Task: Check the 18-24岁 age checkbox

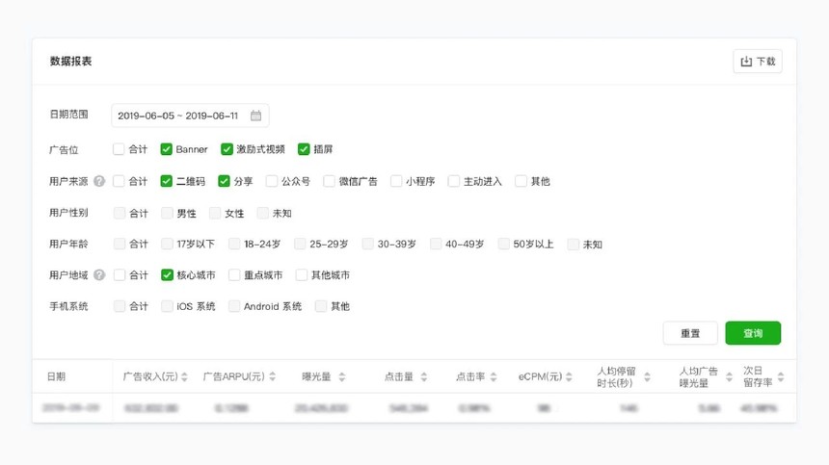Action: tap(234, 244)
